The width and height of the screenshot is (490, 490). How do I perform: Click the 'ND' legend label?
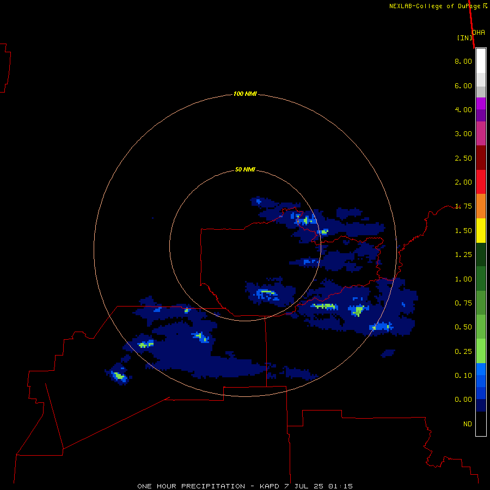click(x=468, y=424)
